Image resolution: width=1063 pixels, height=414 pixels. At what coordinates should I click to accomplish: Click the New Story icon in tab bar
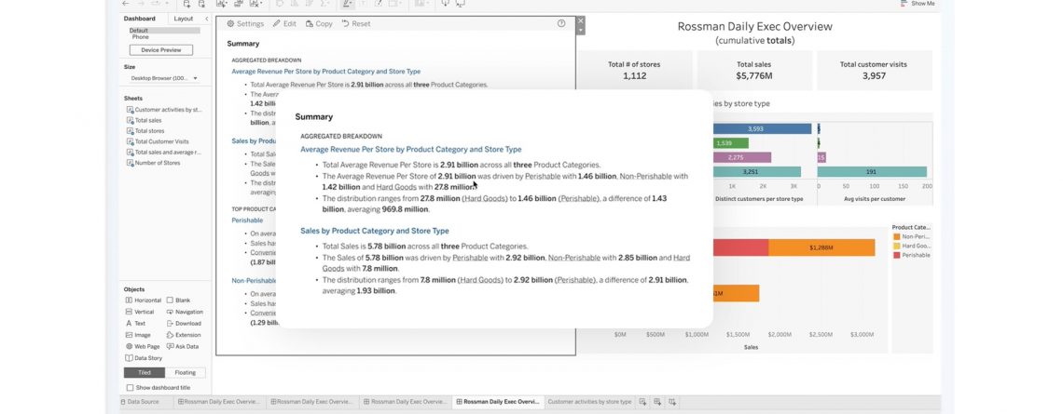click(x=672, y=402)
